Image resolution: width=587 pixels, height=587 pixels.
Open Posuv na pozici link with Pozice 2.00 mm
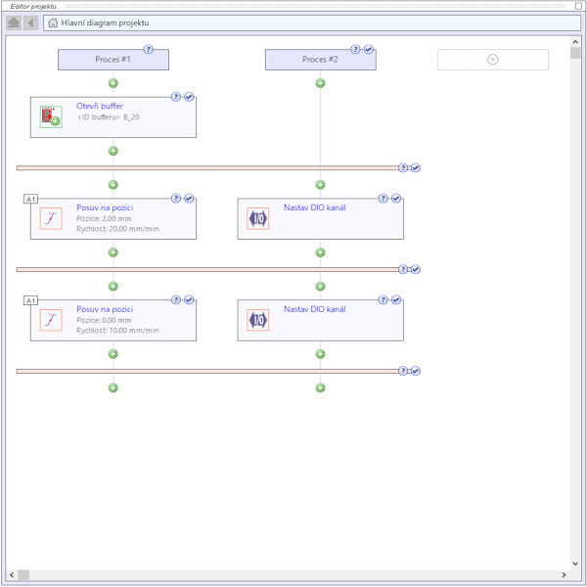pyautogui.click(x=105, y=207)
